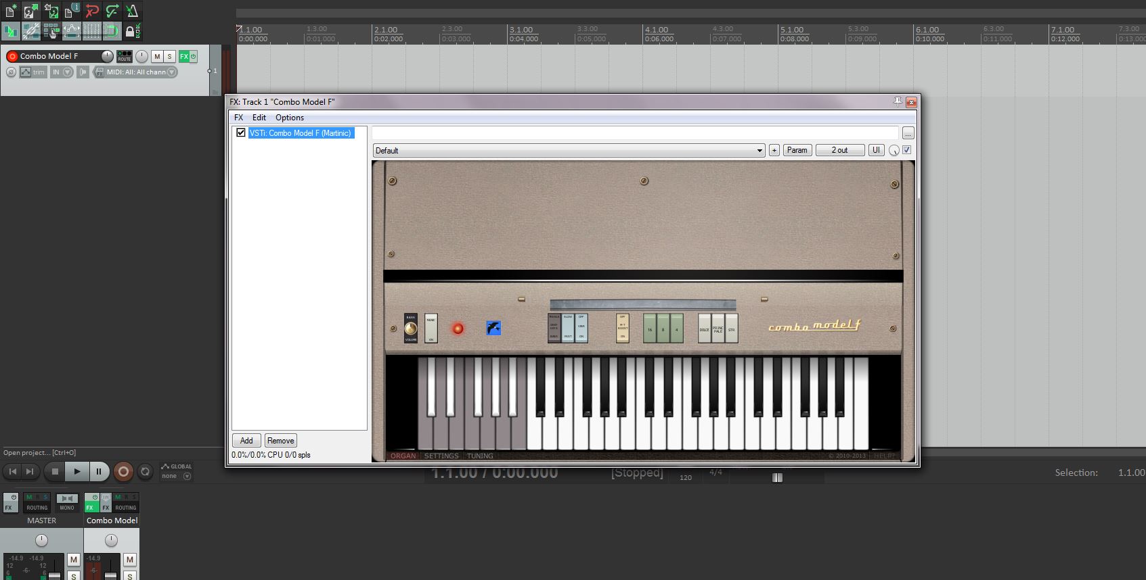Click the FX comment text field
The height and width of the screenshot is (580, 1146).
pos(635,133)
